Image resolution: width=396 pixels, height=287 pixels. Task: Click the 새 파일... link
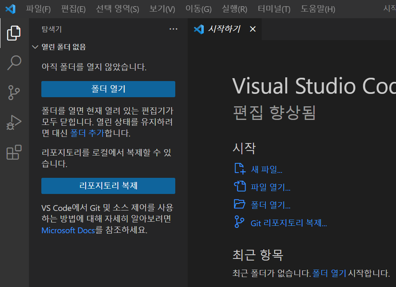coord(267,169)
